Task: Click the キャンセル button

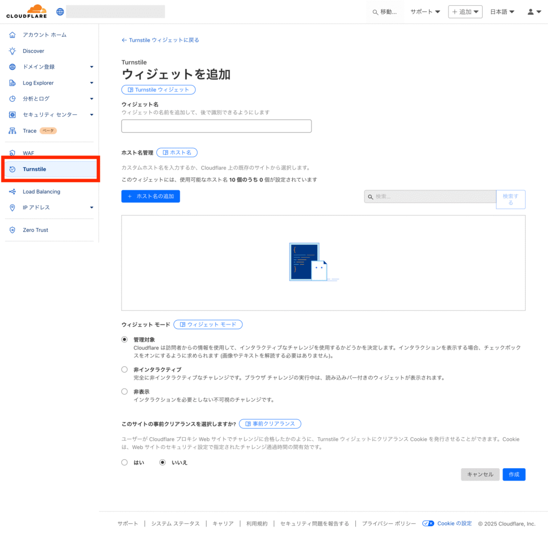Action: [x=480, y=474]
